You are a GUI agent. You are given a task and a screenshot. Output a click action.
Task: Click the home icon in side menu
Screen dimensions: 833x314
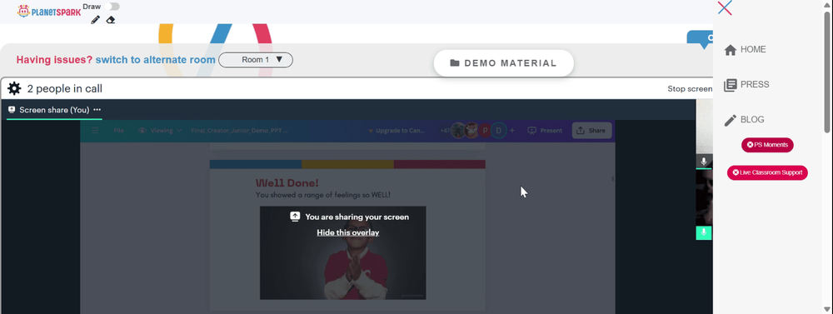pyautogui.click(x=731, y=50)
